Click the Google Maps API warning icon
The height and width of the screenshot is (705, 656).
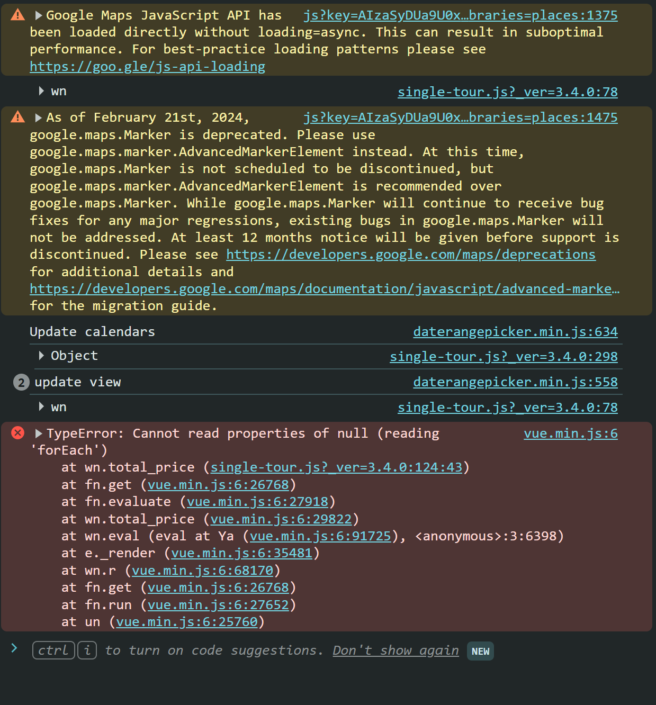[x=17, y=15]
